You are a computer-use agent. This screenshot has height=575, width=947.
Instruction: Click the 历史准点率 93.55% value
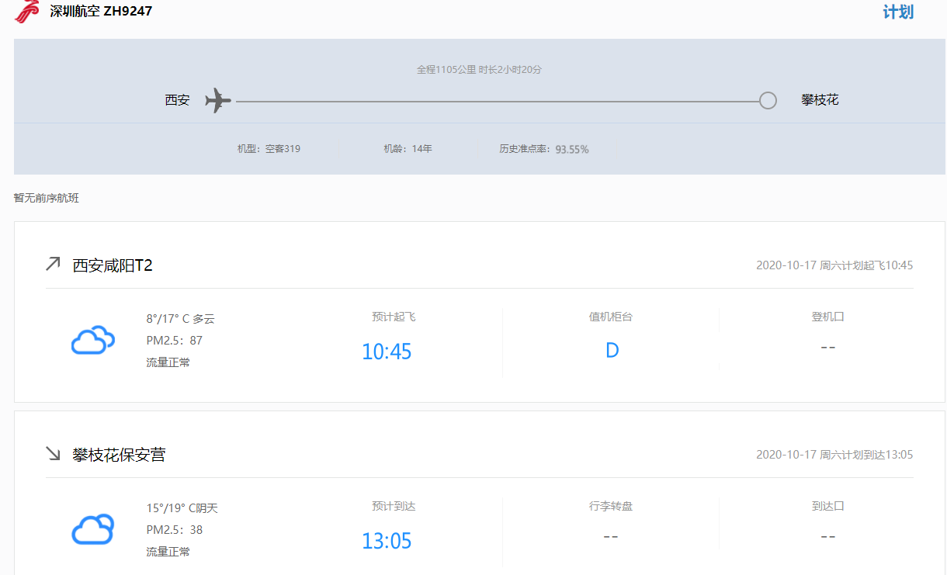point(572,149)
